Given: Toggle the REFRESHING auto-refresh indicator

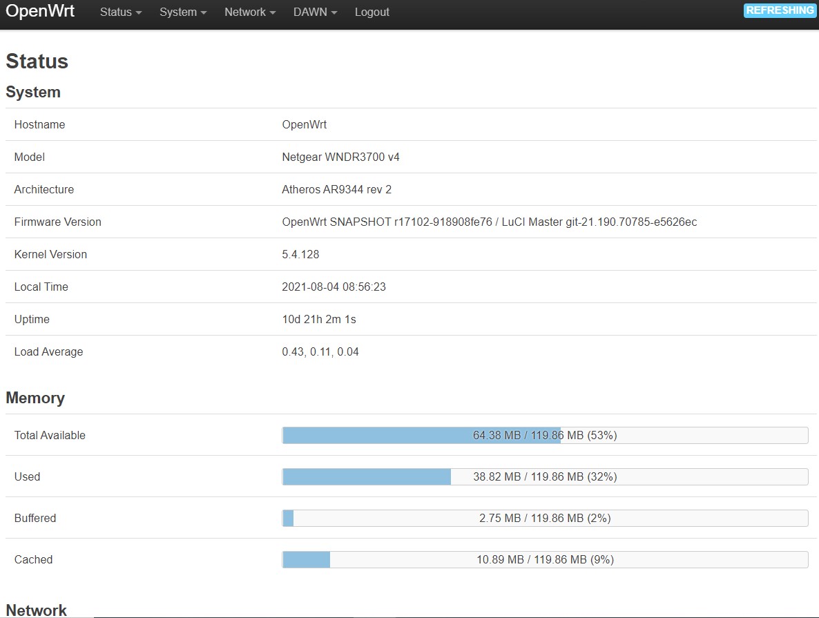Looking at the screenshot, I should pyautogui.click(x=780, y=10).
